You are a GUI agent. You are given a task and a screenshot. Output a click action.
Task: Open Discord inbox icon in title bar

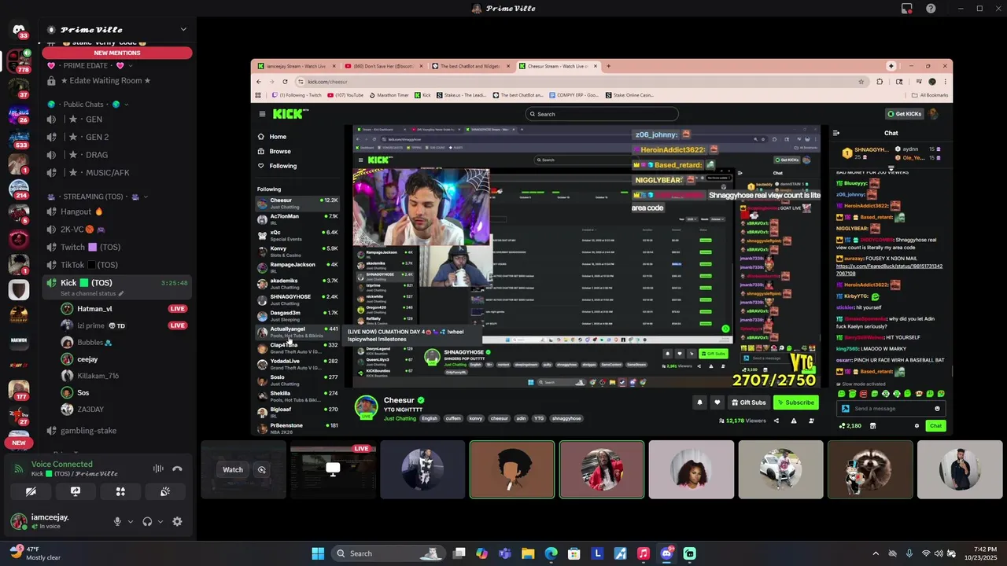pyautogui.click(x=907, y=9)
